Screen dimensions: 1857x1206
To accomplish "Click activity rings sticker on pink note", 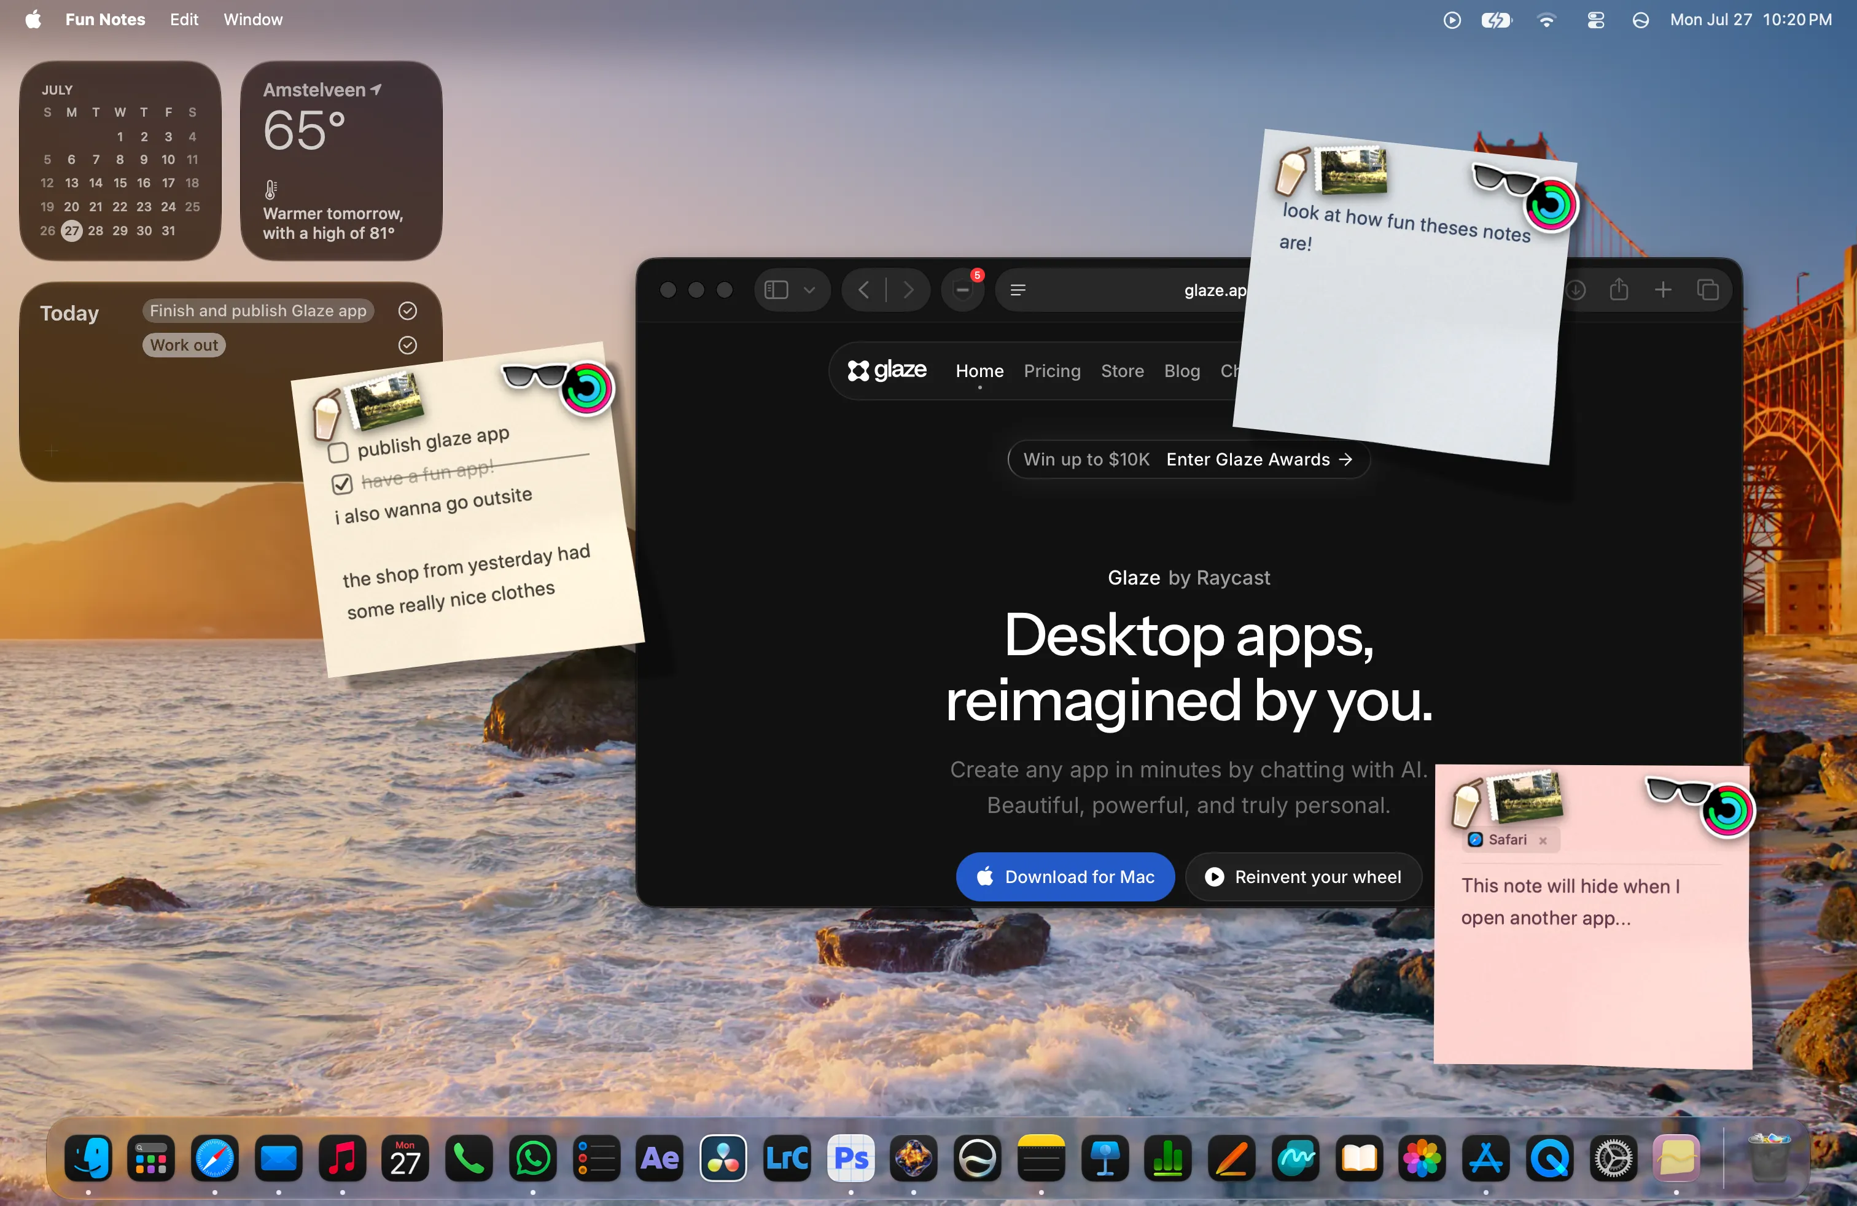I will pyautogui.click(x=1727, y=811).
